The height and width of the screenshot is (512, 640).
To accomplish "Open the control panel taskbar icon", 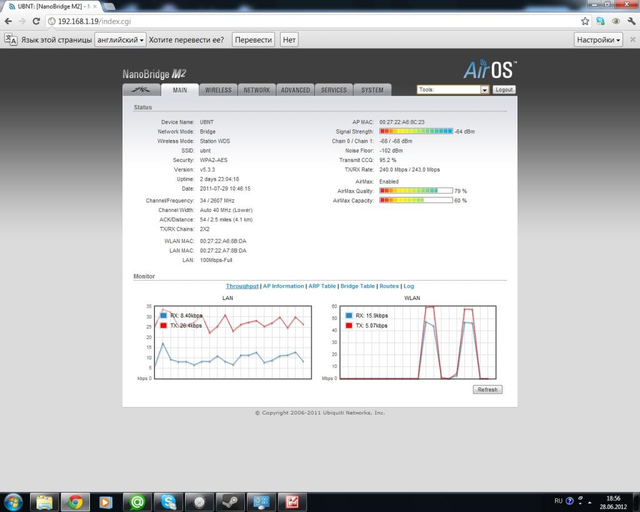I will pyautogui.click(x=261, y=502).
